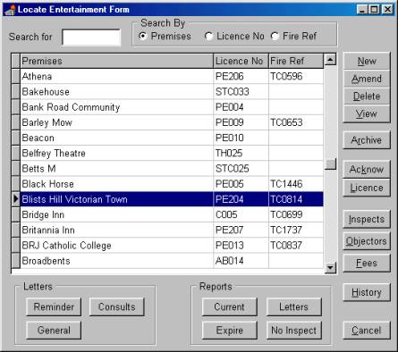Select the Britannia Inn row

pos(172,230)
